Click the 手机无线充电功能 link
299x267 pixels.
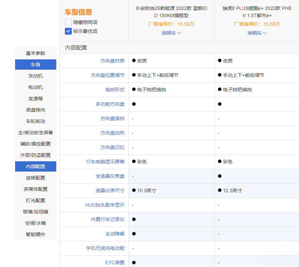pos(105,248)
